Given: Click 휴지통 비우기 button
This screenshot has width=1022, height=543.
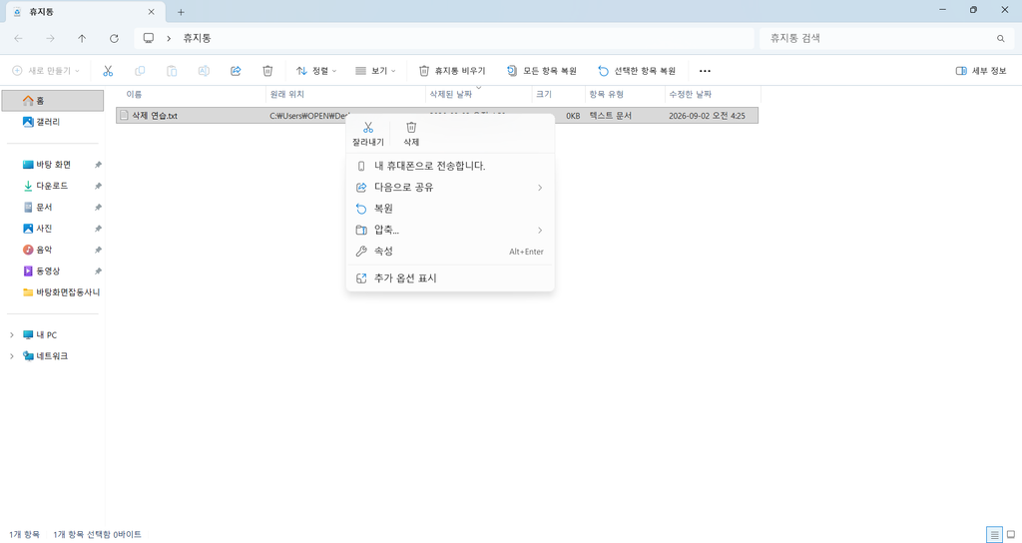Looking at the screenshot, I should (452, 71).
